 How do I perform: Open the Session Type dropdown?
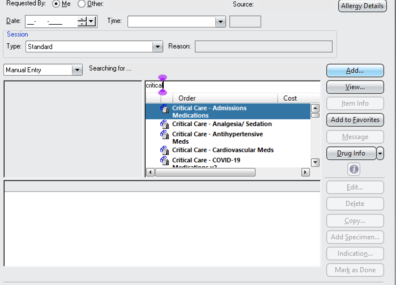coord(157,46)
